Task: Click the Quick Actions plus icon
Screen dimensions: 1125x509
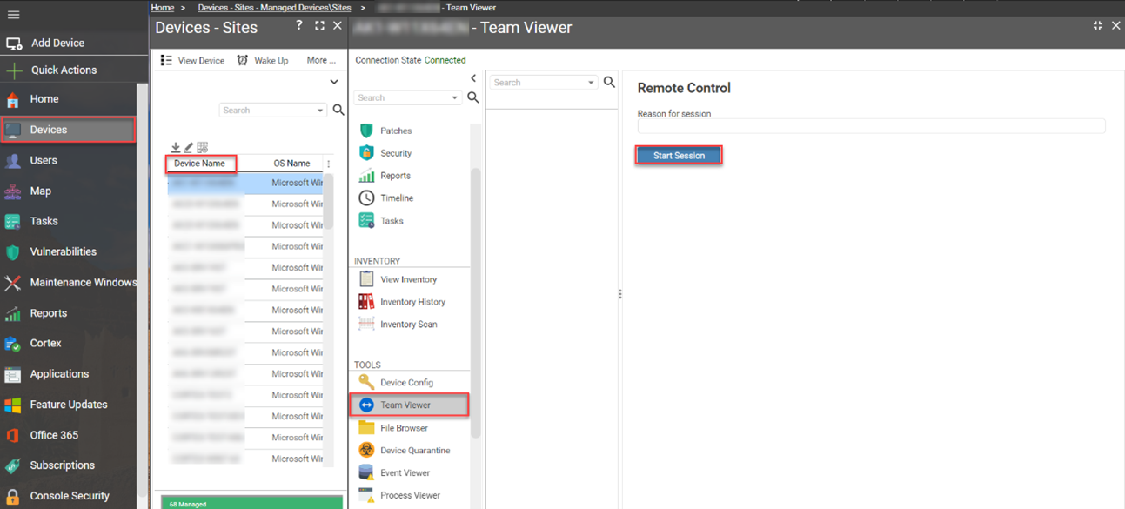Action: 13,70
